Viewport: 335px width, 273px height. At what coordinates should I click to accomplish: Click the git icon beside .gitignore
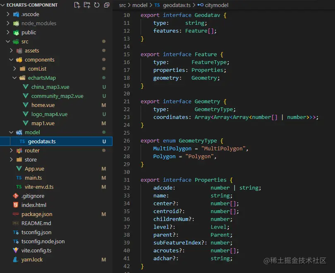pyautogui.click(x=16, y=196)
